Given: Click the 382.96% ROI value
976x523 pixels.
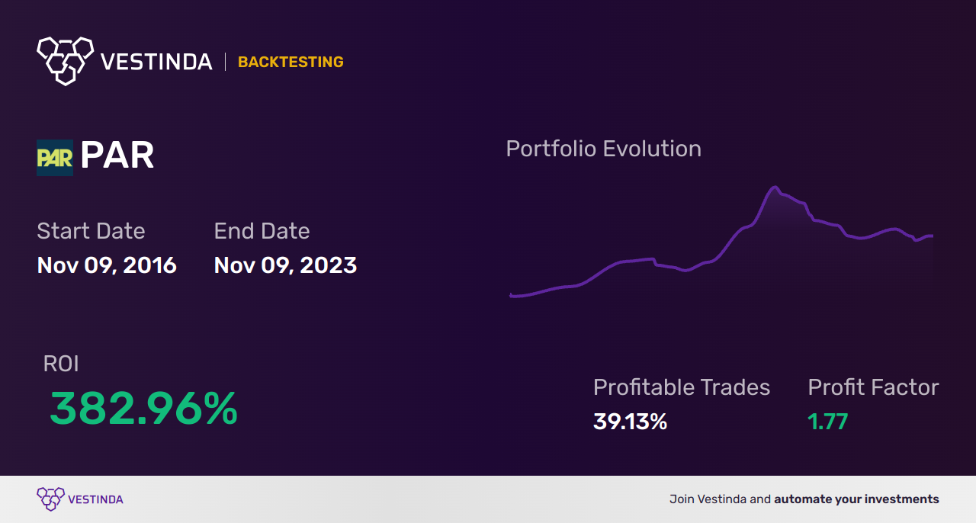Looking at the screenshot, I should [143, 409].
